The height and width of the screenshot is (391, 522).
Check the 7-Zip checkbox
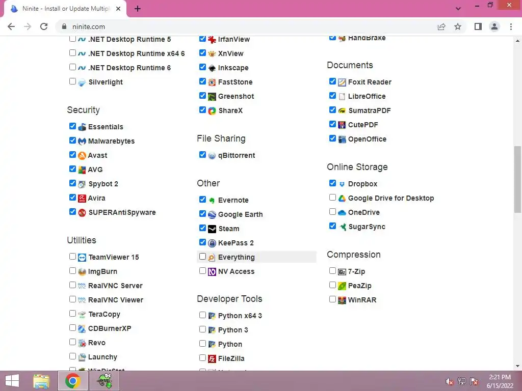[332, 271]
